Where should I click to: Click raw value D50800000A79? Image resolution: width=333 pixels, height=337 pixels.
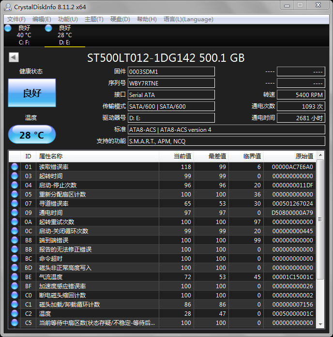tap(292, 212)
